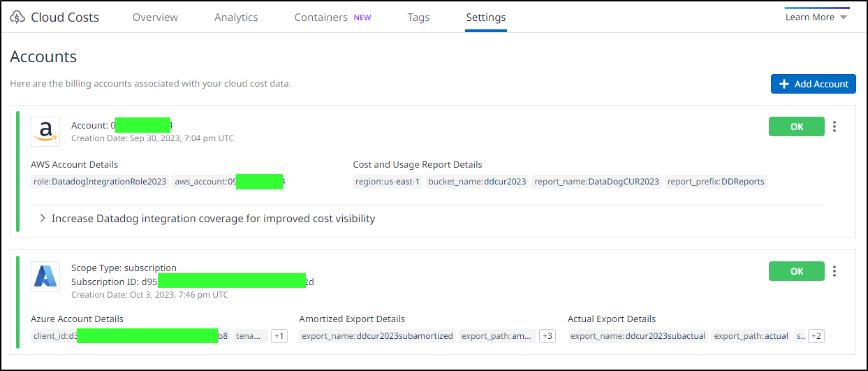Click the export_path:actual tag

click(751, 336)
